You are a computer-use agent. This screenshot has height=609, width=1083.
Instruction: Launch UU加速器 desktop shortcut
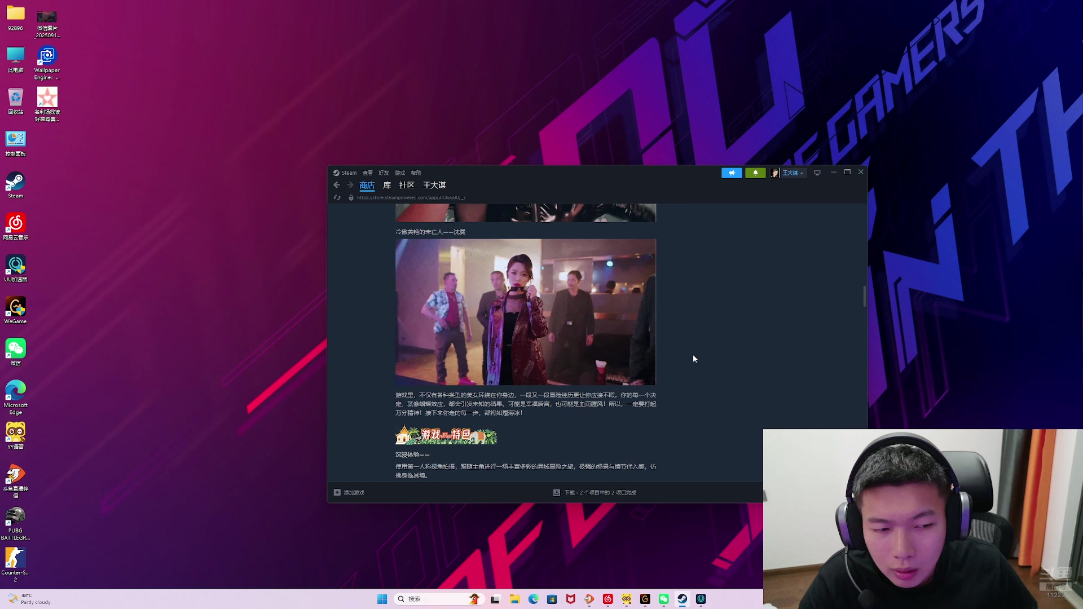15,268
